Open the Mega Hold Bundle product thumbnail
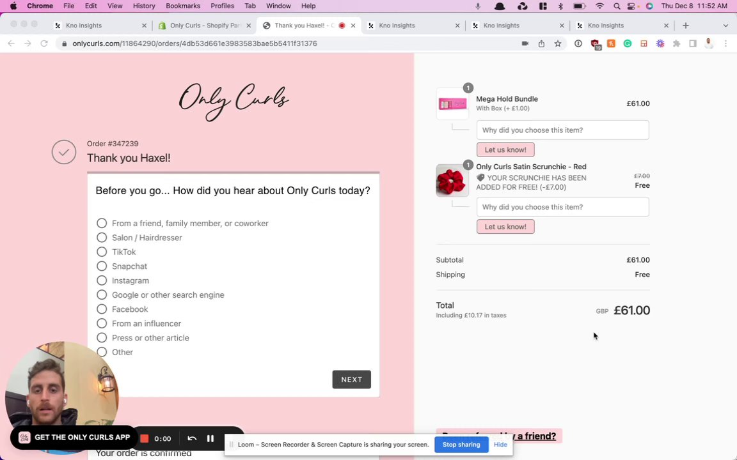The width and height of the screenshot is (737, 460). pyautogui.click(x=452, y=103)
